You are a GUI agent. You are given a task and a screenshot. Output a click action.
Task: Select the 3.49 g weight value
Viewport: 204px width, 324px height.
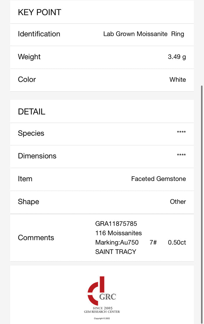point(177,57)
